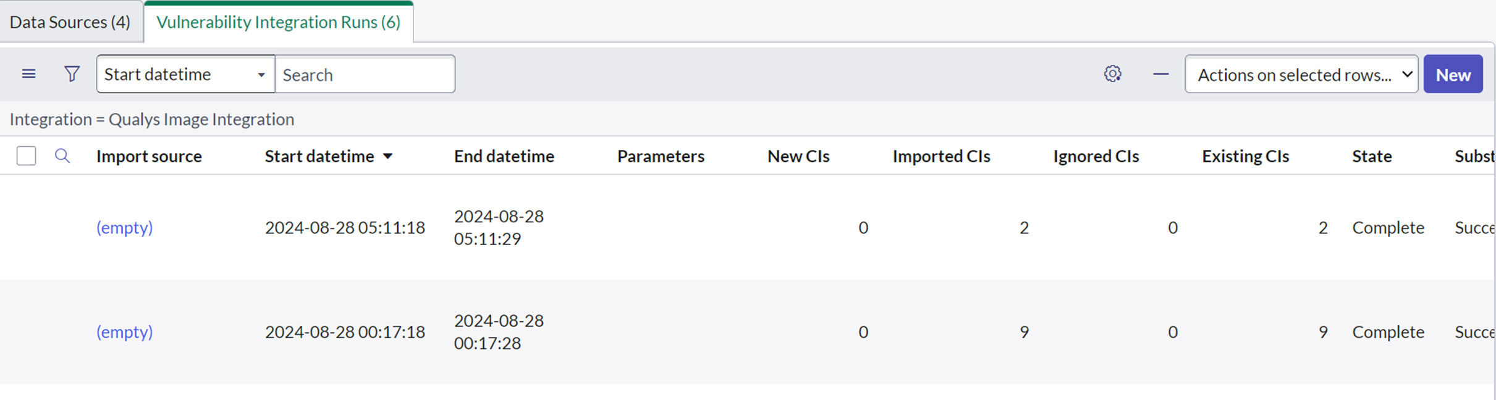Click the minus collapse icon in toolbar

[x=1160, y=74]
